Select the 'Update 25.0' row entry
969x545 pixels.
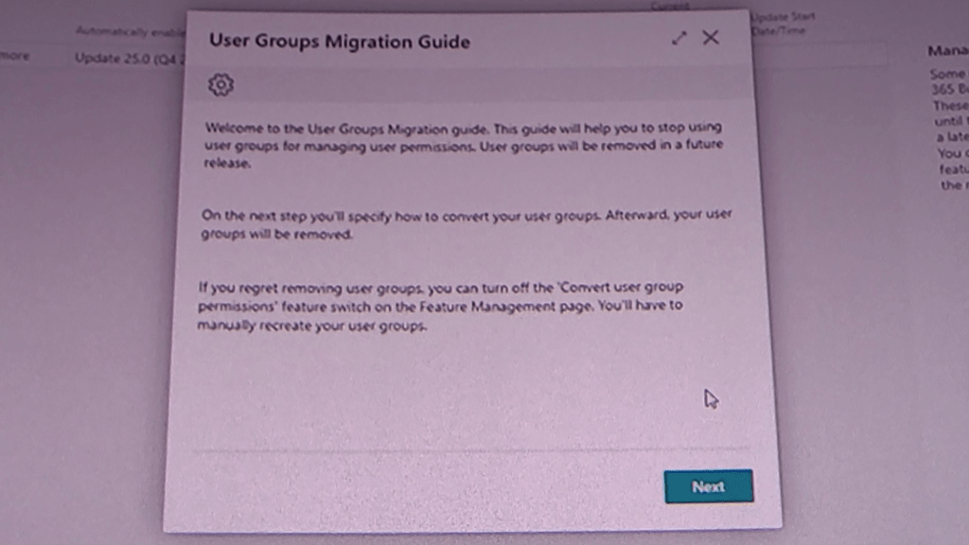[x=129, y=59]
